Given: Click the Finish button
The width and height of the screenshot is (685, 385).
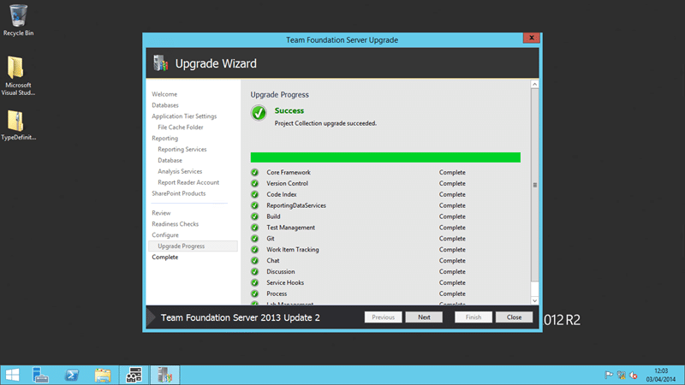Looking at the screenshot, I should 474,317.
